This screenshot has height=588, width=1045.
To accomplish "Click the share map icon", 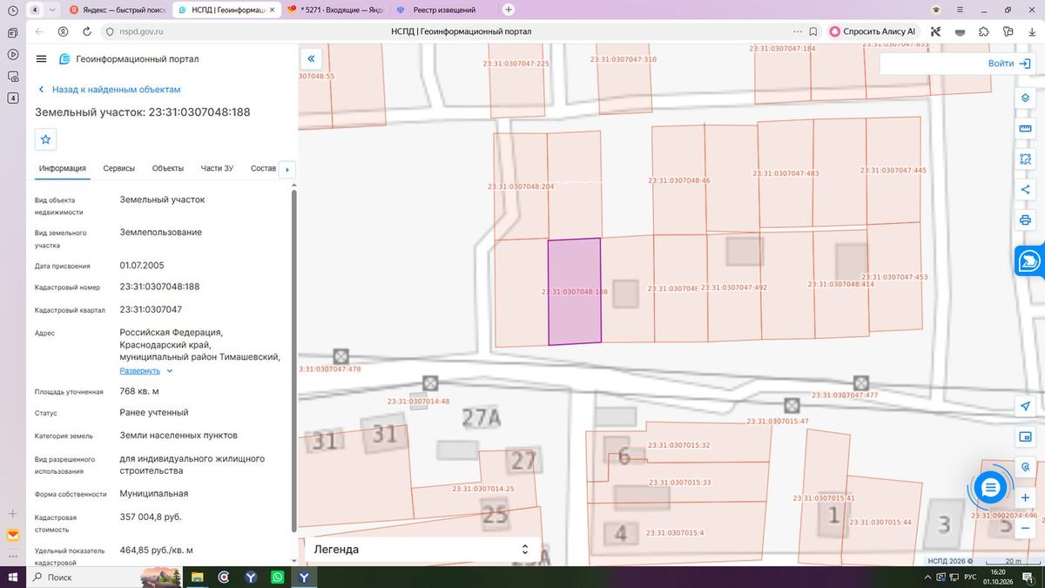I will (1025, 190).
